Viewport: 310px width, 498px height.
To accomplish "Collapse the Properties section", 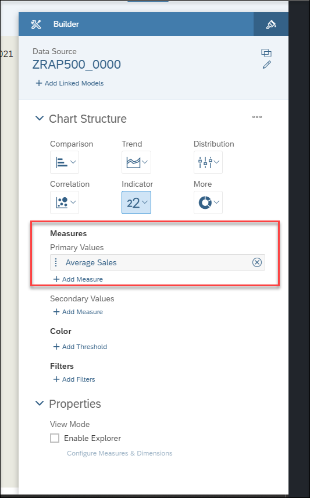I will (40, 403).
